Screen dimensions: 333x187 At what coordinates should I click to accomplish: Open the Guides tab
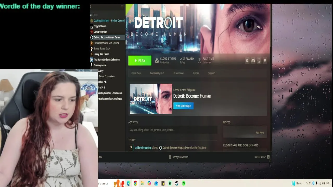tap(196, 73)
